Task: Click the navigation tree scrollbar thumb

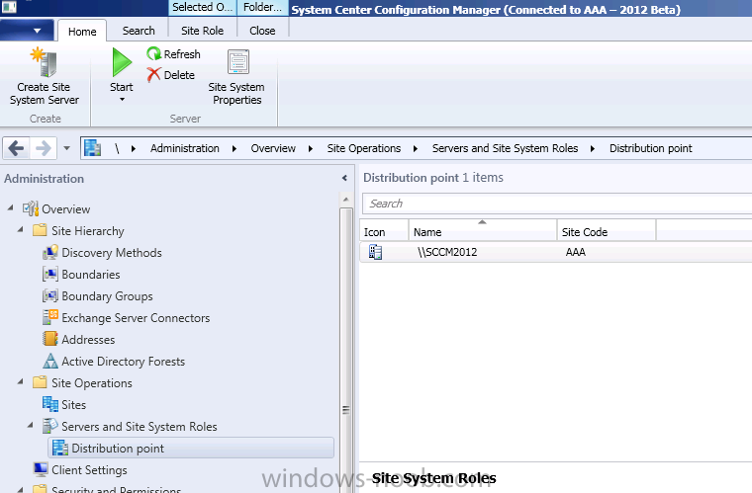Action: point(345,351)
